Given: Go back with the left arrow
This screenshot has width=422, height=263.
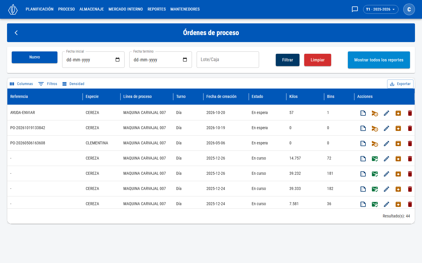Looking at the screenshot, I should [16, 33].
